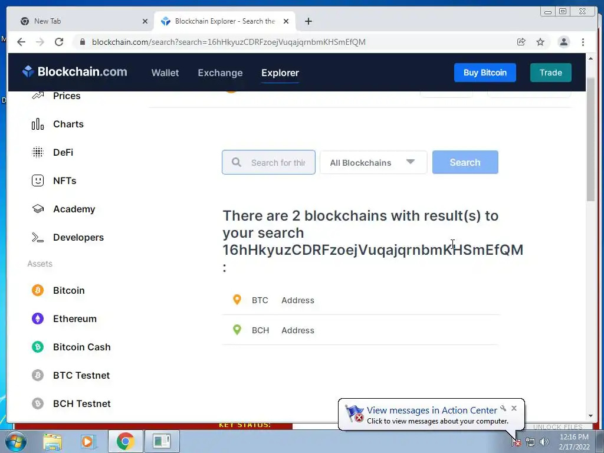Click the orange BTC location pin
Screen dimensions: 604x453
[237, 300]
